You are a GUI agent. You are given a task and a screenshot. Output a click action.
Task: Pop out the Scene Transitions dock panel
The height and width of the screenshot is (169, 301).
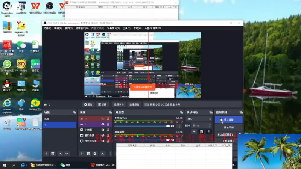point(211,112)
